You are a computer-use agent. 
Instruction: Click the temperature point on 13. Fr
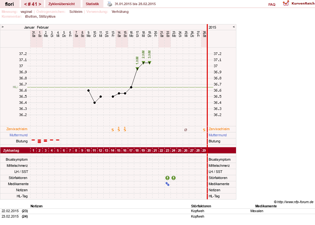[x=113, y=96]
